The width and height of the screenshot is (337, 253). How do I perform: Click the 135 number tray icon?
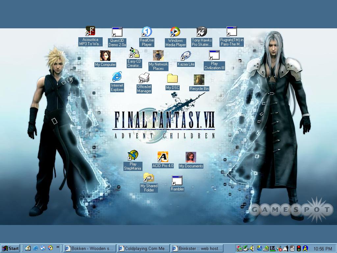tap(272, 248)
